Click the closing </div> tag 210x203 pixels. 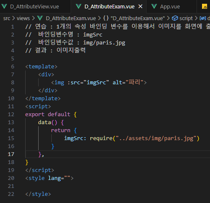48,91
